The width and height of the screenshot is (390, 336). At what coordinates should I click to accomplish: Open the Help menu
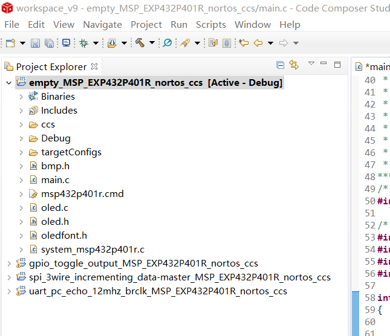click(290, 25)
